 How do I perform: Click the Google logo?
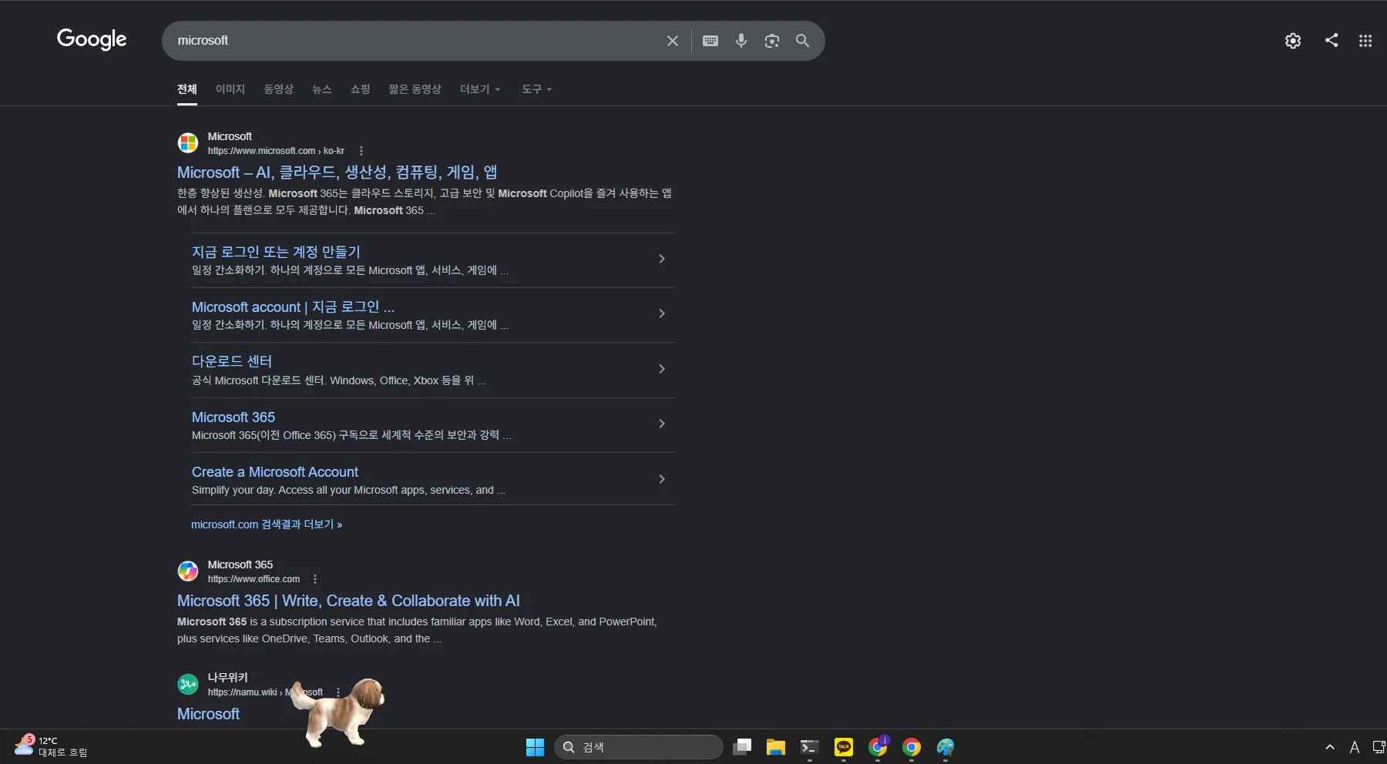coord(92,39)
